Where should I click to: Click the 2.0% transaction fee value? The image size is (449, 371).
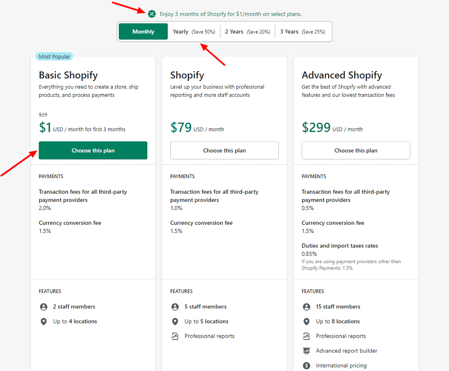coord(45,208)
